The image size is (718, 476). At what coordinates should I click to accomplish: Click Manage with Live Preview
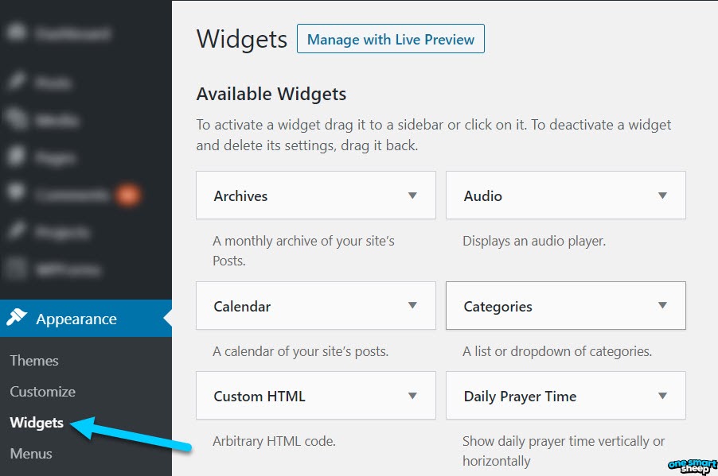pyautogui.click(x=390, y=39)
